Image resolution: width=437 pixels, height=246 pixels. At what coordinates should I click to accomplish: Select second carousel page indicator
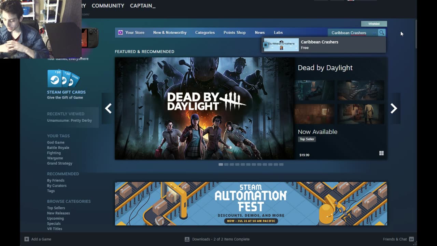click(226, 164)
